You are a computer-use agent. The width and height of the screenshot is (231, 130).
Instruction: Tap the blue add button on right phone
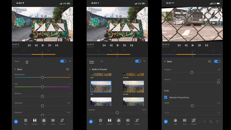click(166, 122)
